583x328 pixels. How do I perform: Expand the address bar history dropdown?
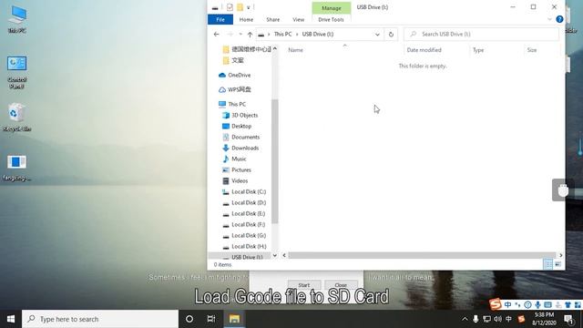(x=377, y=35)
